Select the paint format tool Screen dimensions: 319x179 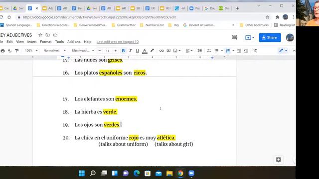coord(16,51)
